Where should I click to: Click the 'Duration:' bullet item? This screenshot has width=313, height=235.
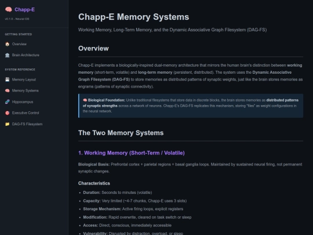pyautogui.click(x=118, y=193)
